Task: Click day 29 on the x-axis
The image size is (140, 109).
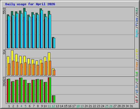Action: coord(123,106)
